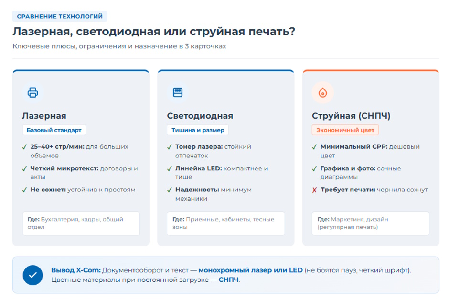Click the Четкий микротекст: договоры и акты text
The width and height of the screenshot is (449, 302).
(x=84, y=172)
